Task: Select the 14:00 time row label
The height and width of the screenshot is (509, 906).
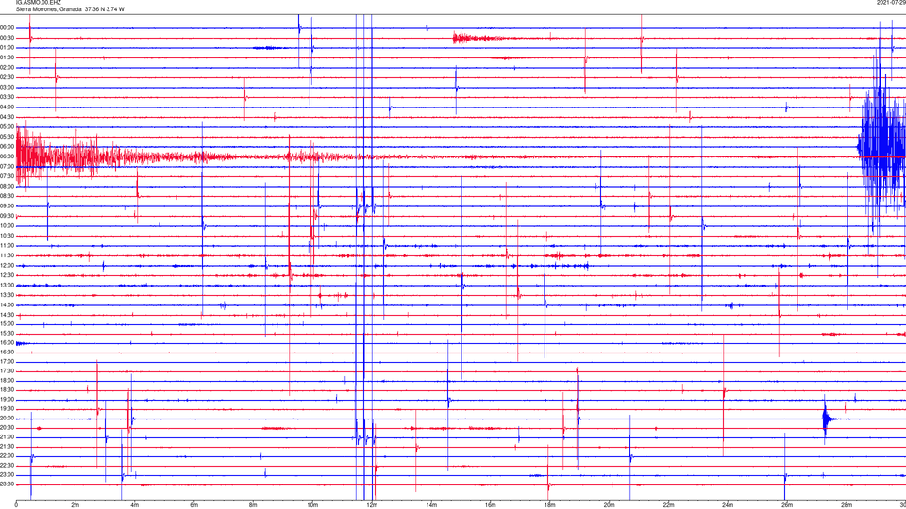Action: point(7,304)
